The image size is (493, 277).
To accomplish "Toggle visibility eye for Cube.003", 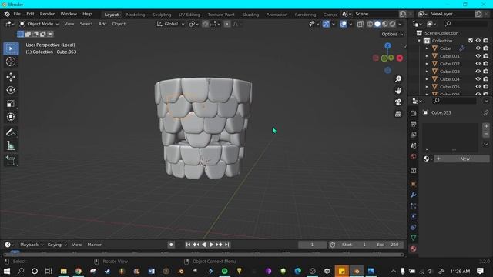I will 478,72.
